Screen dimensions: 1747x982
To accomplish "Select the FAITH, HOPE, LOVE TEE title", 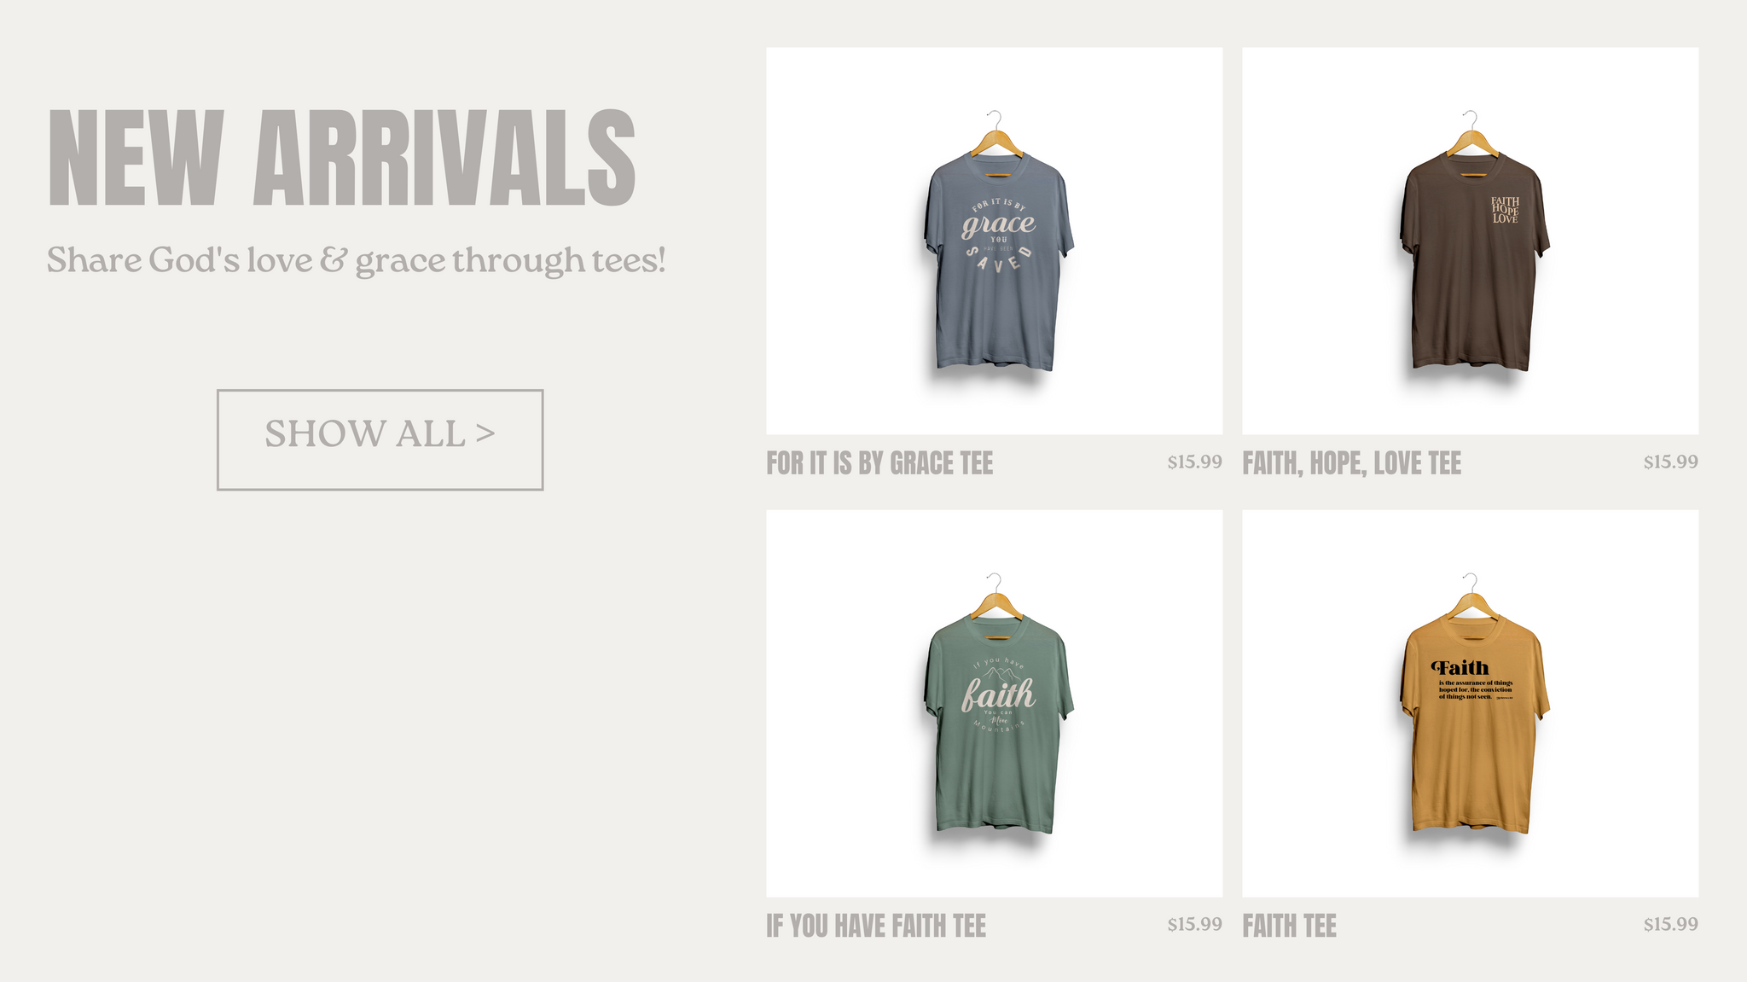I will (x=1352, y=463).
